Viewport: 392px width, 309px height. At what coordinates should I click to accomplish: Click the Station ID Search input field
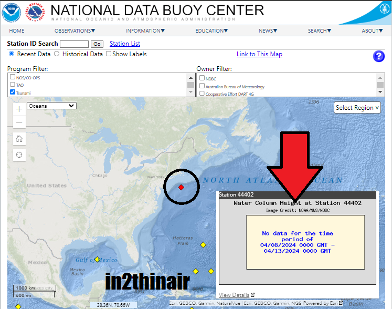pyautogui.click(x=74, y=44)
